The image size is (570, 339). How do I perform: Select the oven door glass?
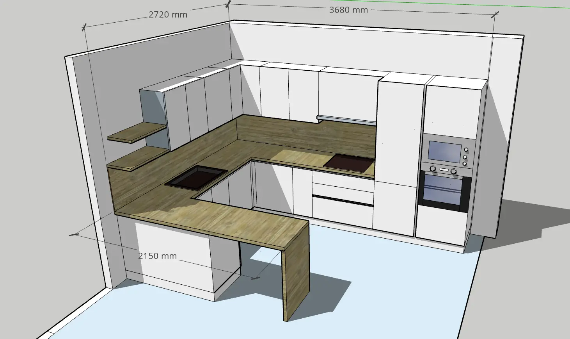(442, 191)
